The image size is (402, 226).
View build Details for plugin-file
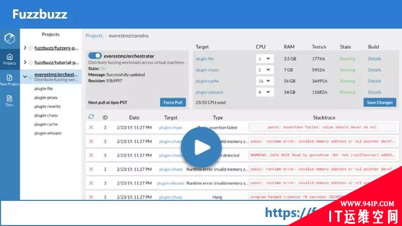pyautogui.click(x=374, y=59)
